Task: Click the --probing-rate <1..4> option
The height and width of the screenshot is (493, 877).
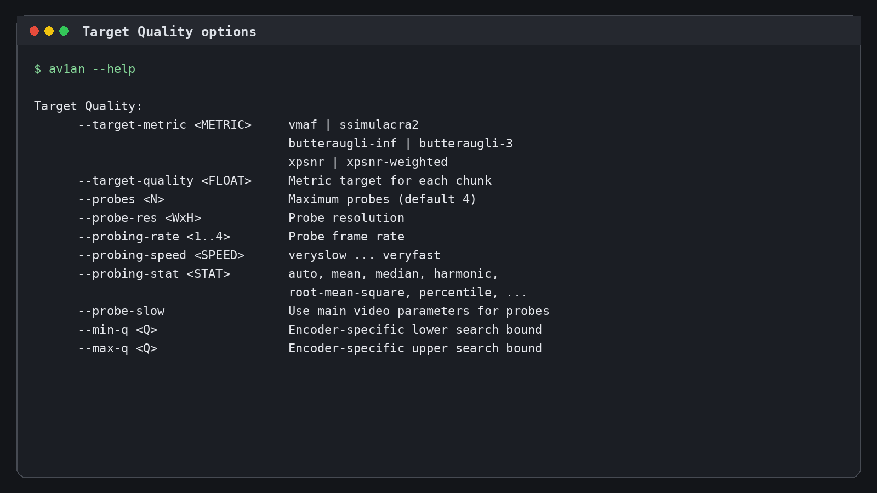Action: point(154,237)
